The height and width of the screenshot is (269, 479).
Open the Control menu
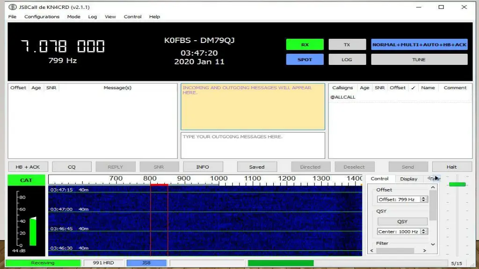tap(132, 17)
